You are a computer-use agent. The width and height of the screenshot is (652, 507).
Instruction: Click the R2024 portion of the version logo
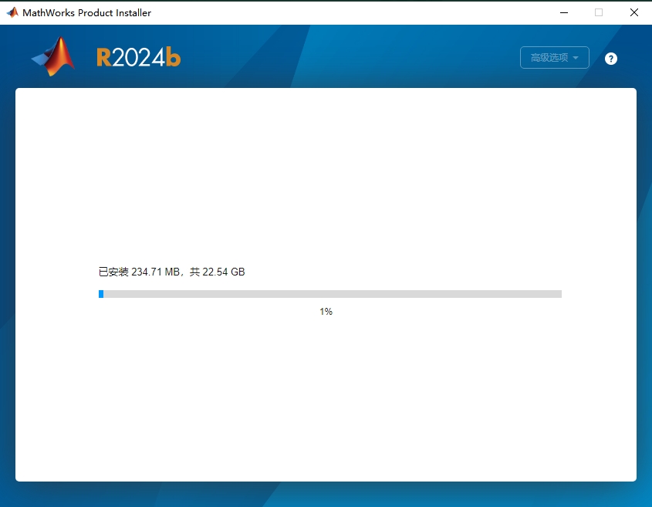click(x=131, y=56)
